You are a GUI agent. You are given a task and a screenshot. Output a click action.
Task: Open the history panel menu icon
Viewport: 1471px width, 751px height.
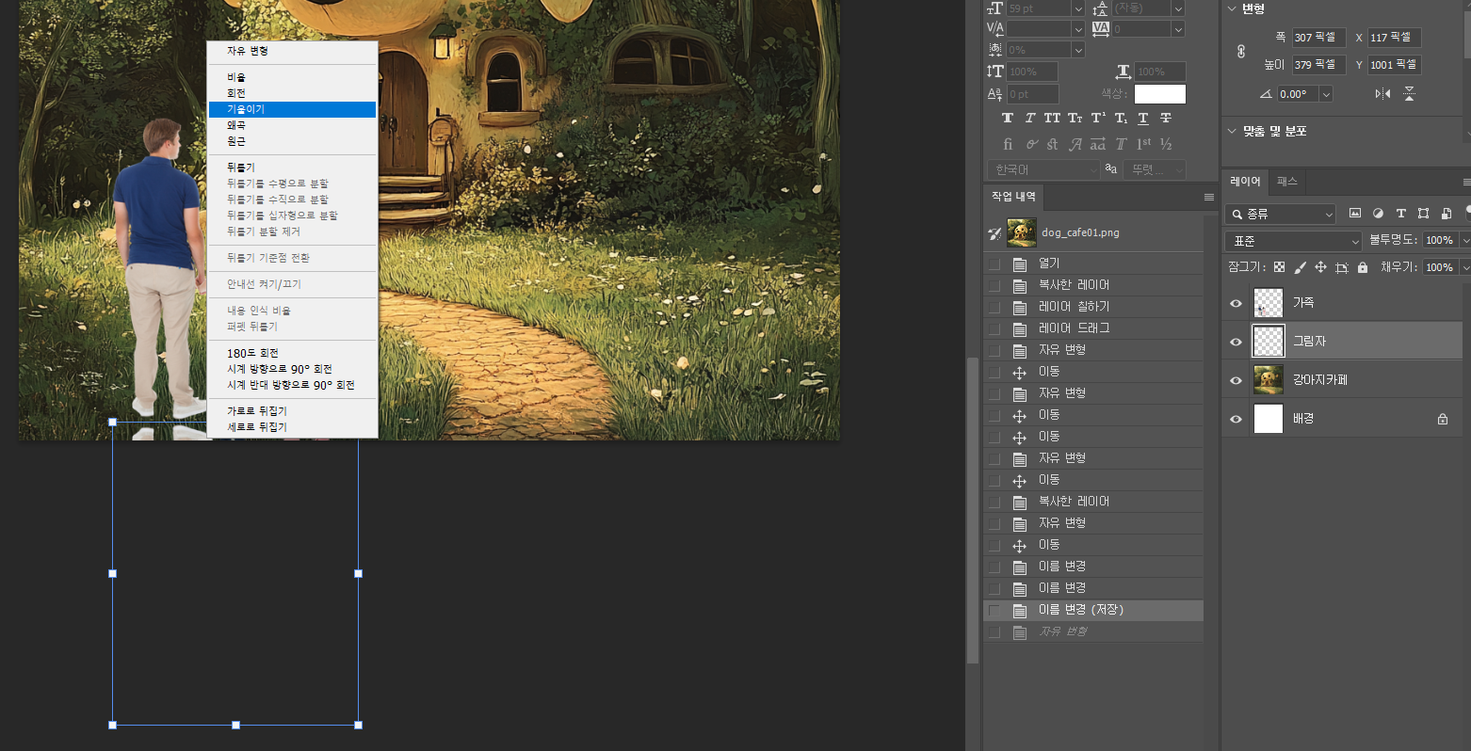(x=1209, y=197)
